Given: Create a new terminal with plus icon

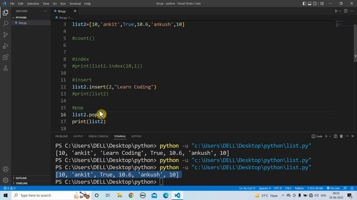Looking at the screenshot, I should 326,136.
